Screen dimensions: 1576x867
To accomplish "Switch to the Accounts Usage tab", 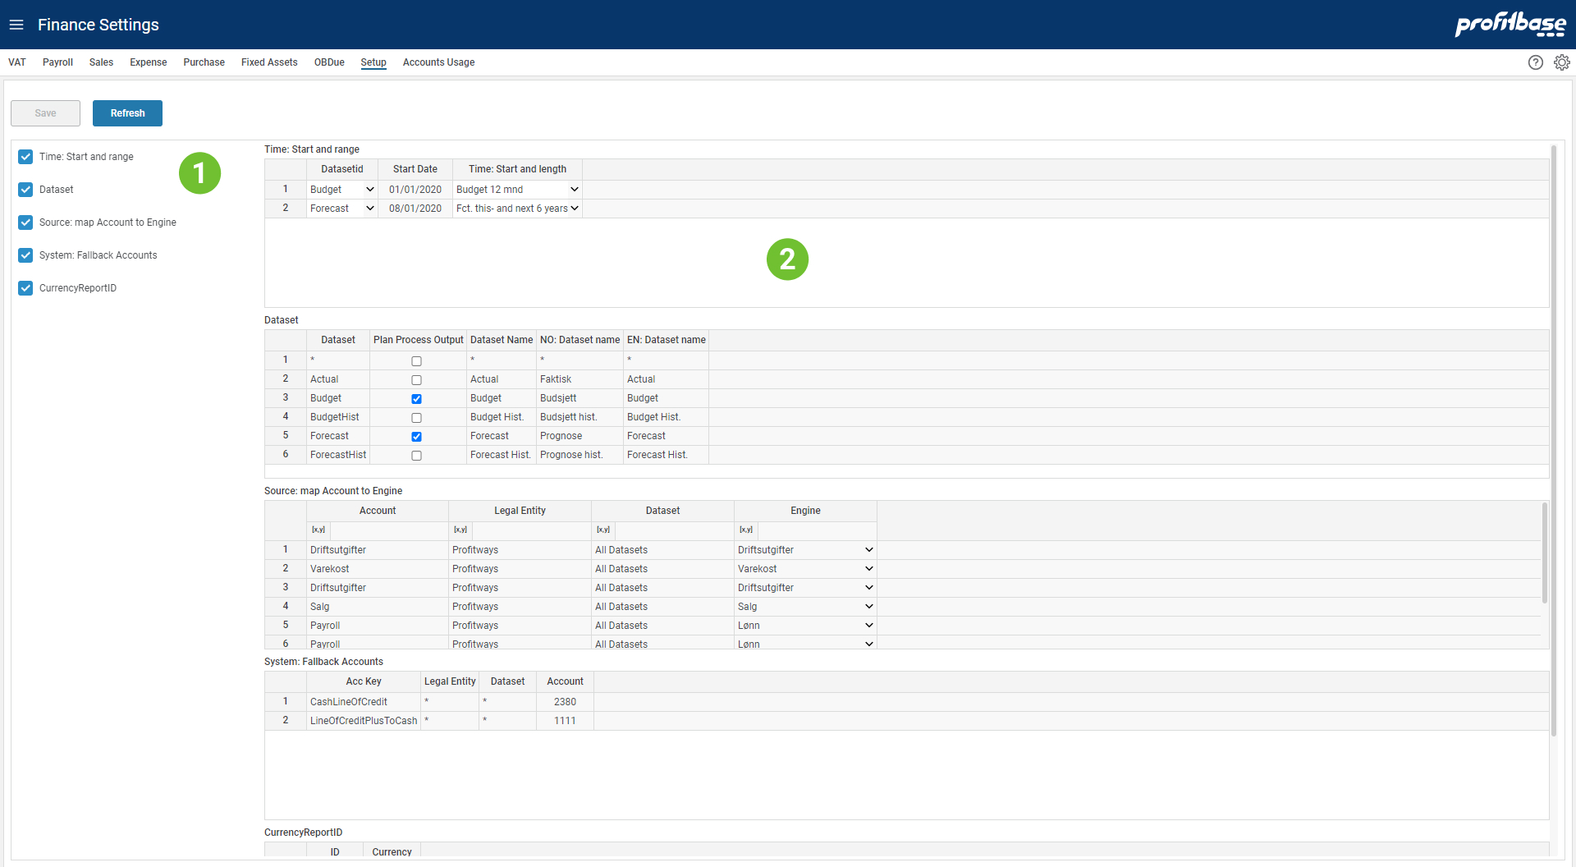I will coord(438,62).
